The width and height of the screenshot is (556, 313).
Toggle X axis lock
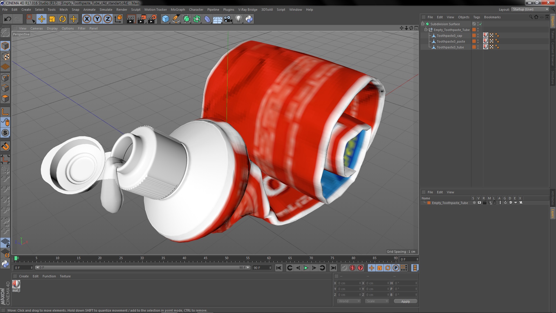87,19
